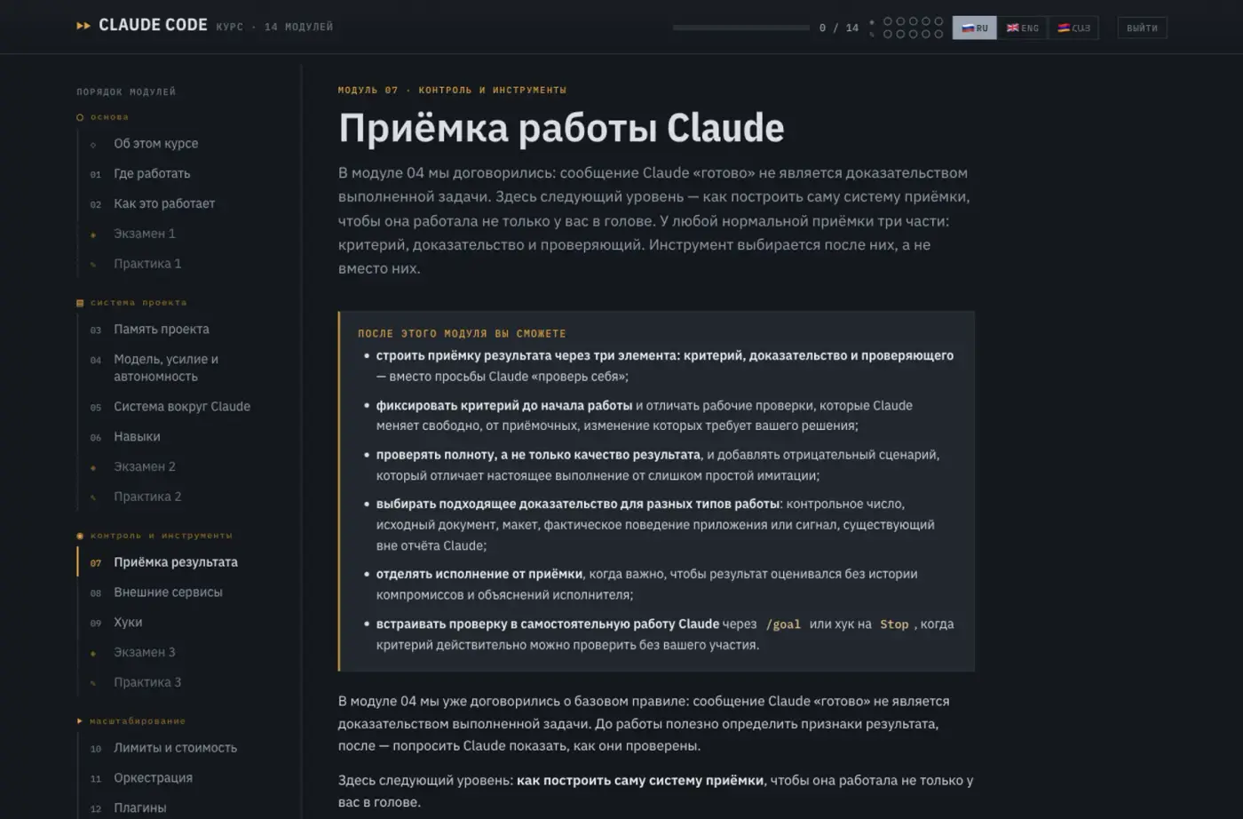Image resolution: width=1243 pixels, height=819 pixels.
Task: Click the diamond icon next to Экзамен 1
Action: (x=93, y=235)
